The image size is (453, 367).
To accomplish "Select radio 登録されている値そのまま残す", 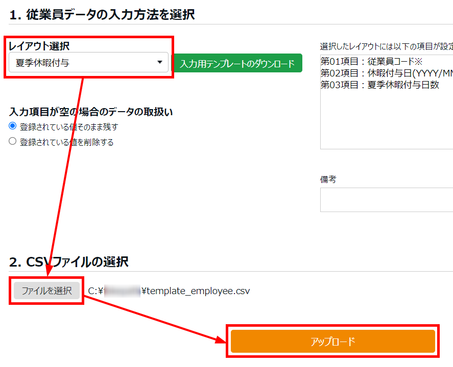I will [13, 126].
